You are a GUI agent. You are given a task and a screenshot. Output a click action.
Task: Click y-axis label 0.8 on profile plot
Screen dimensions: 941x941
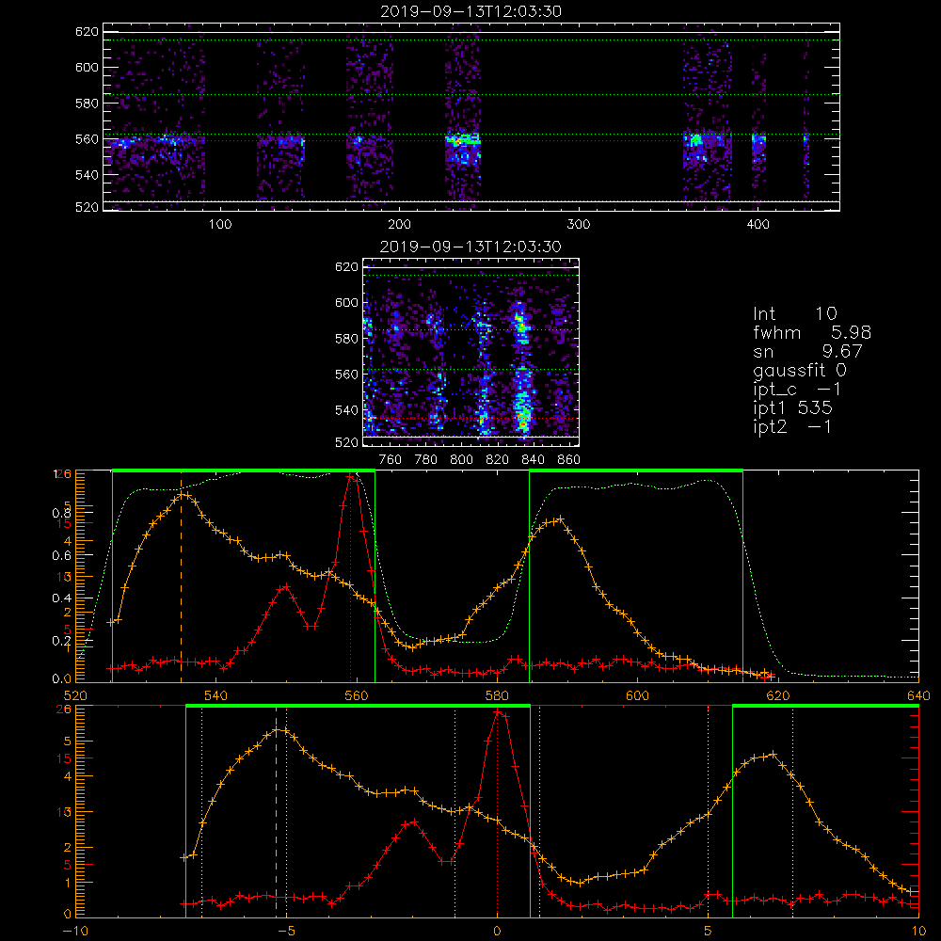click(x=61, y=513)
